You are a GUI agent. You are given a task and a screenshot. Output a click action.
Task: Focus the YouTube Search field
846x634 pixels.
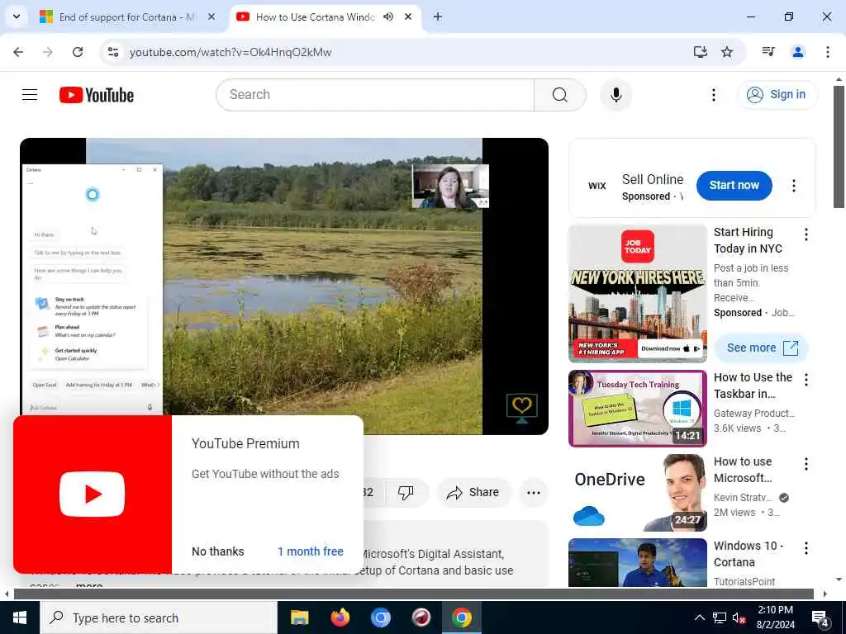(x=376, y=95)
